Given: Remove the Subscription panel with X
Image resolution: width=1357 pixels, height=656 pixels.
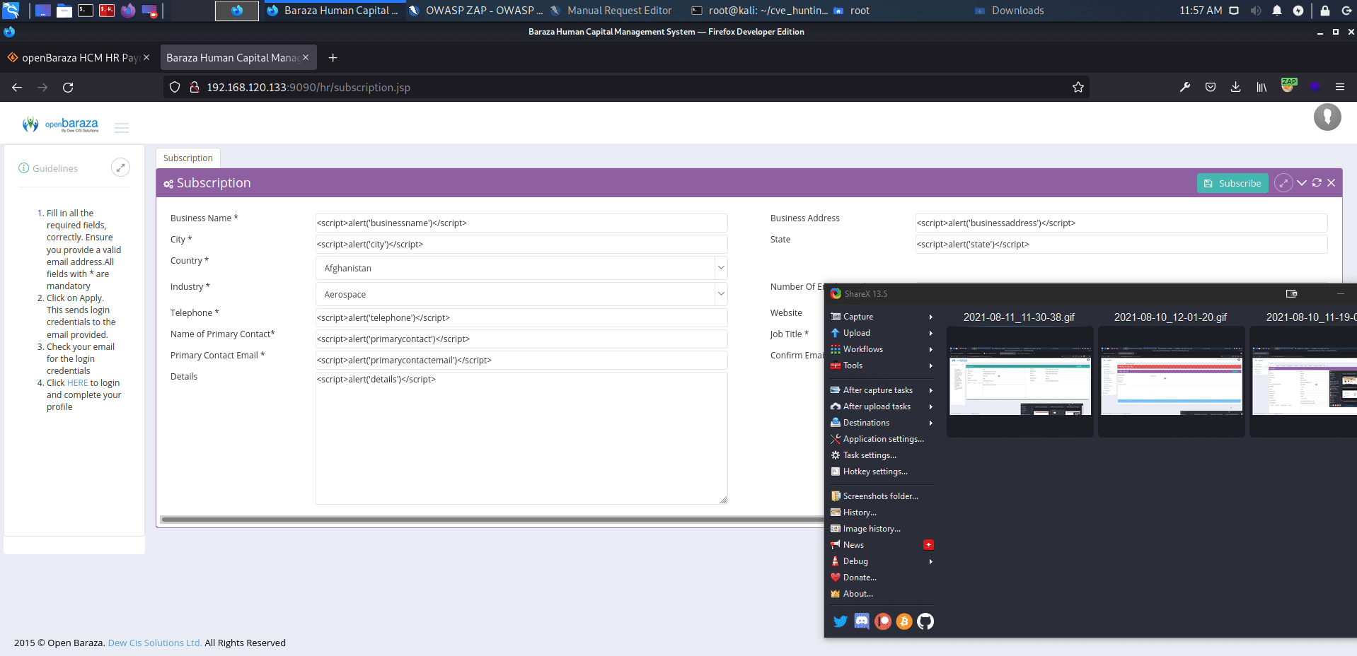Looking at the screenshot, I should tap(1331, 182).
